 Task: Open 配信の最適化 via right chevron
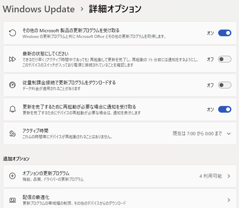point(229,200)
